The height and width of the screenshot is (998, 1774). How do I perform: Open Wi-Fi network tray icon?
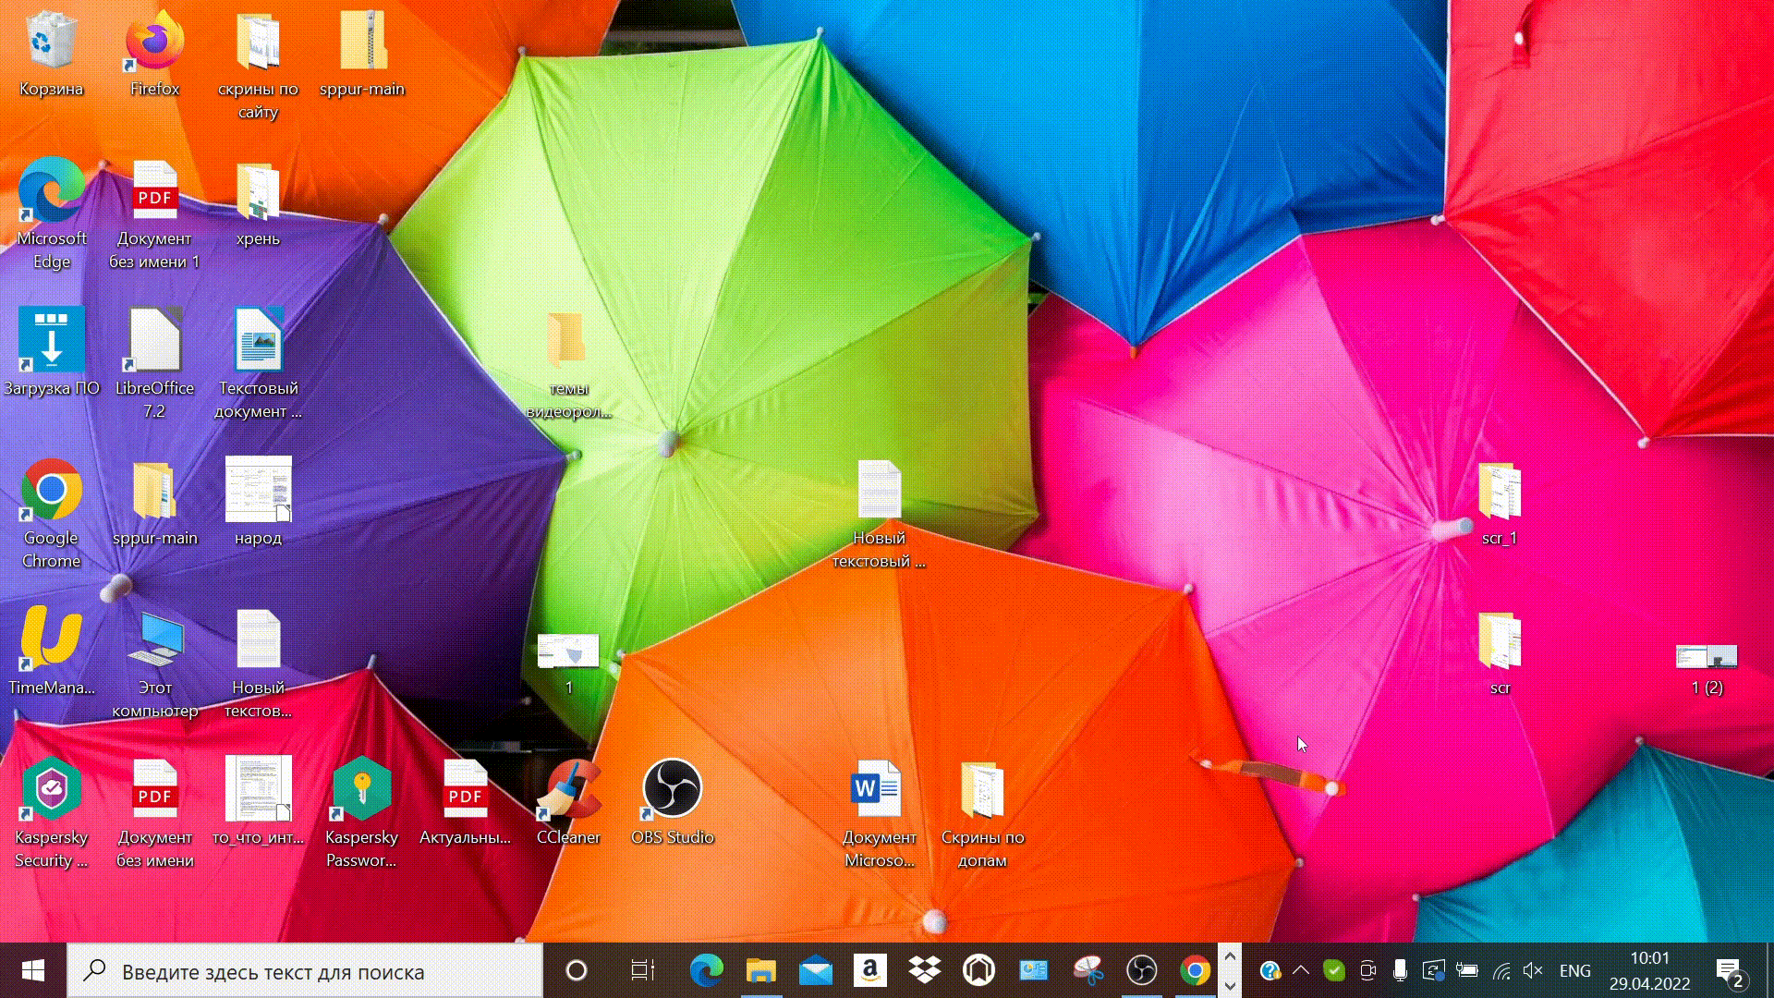pyautogui.click(x=1501, y=970)
